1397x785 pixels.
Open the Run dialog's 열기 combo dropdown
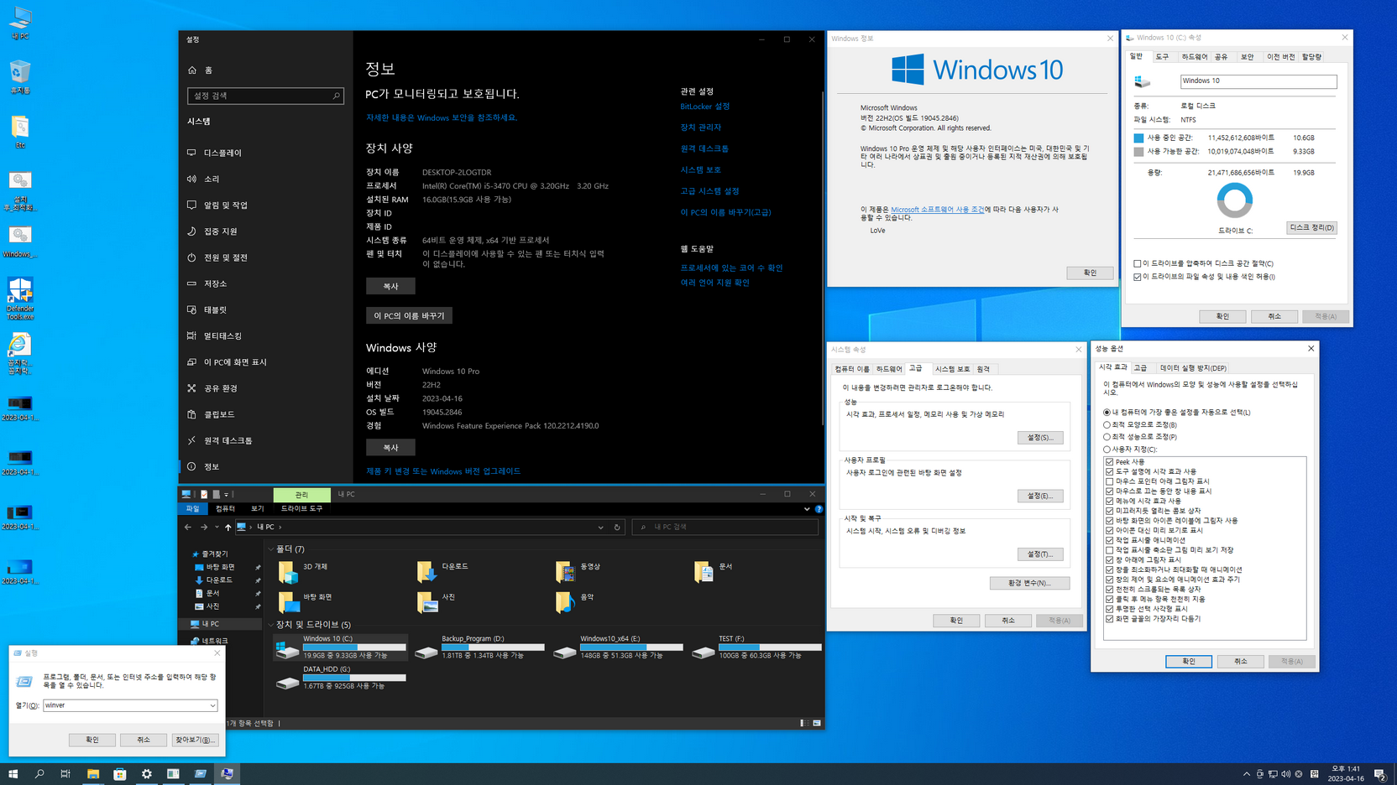212,705
